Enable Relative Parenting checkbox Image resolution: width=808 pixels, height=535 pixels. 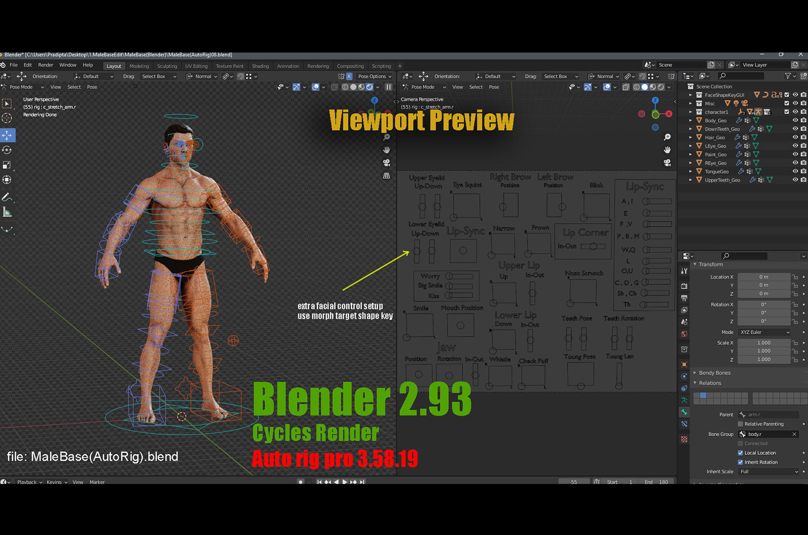[740, 424]
